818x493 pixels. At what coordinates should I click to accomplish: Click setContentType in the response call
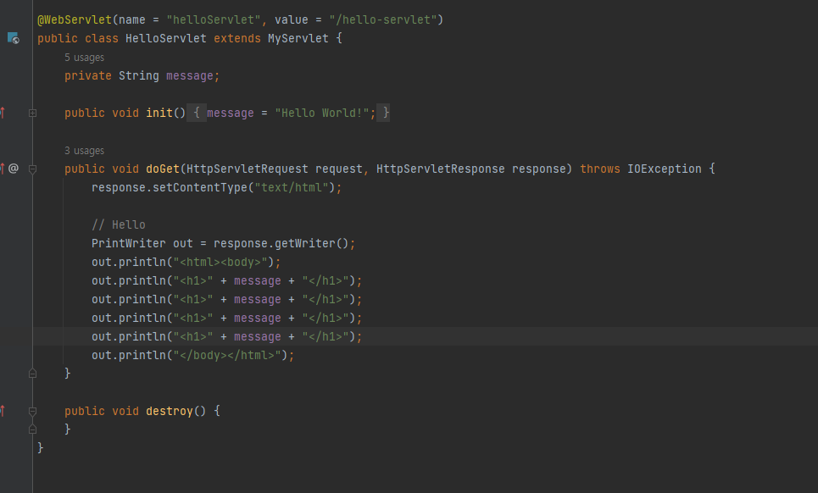[x=200, y=187]
